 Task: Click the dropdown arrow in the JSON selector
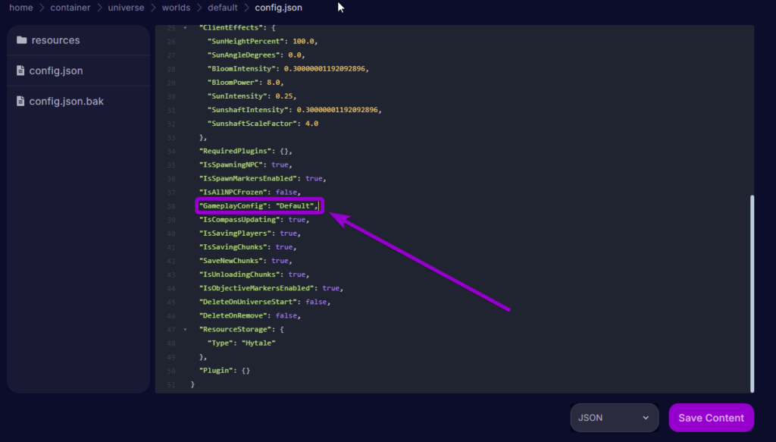point(646,418)
